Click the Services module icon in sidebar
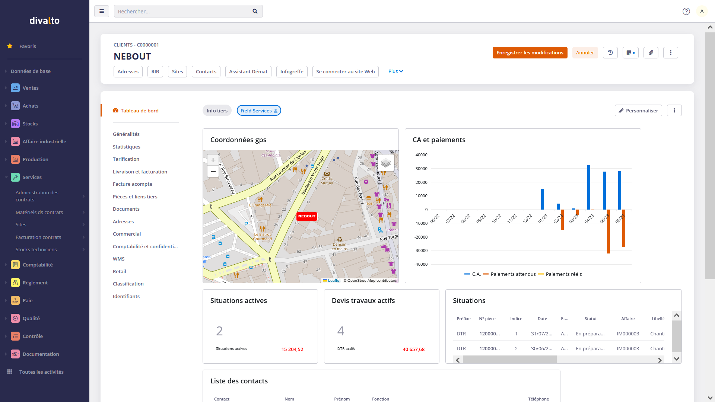This screenshot has width=715, height=402. [x=15, y=177]
